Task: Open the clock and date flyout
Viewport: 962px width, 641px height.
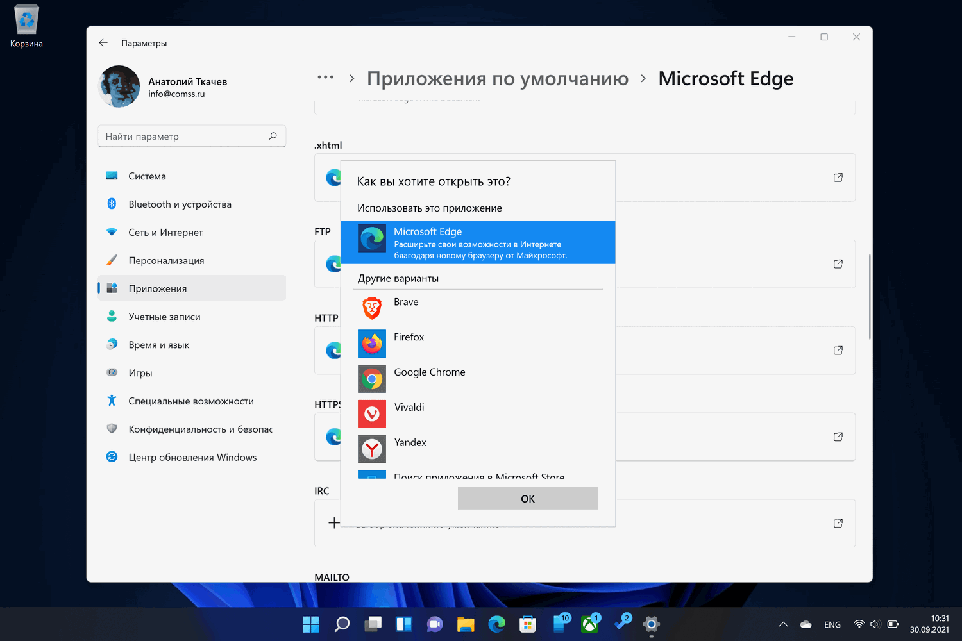Action: click(929, 624)
